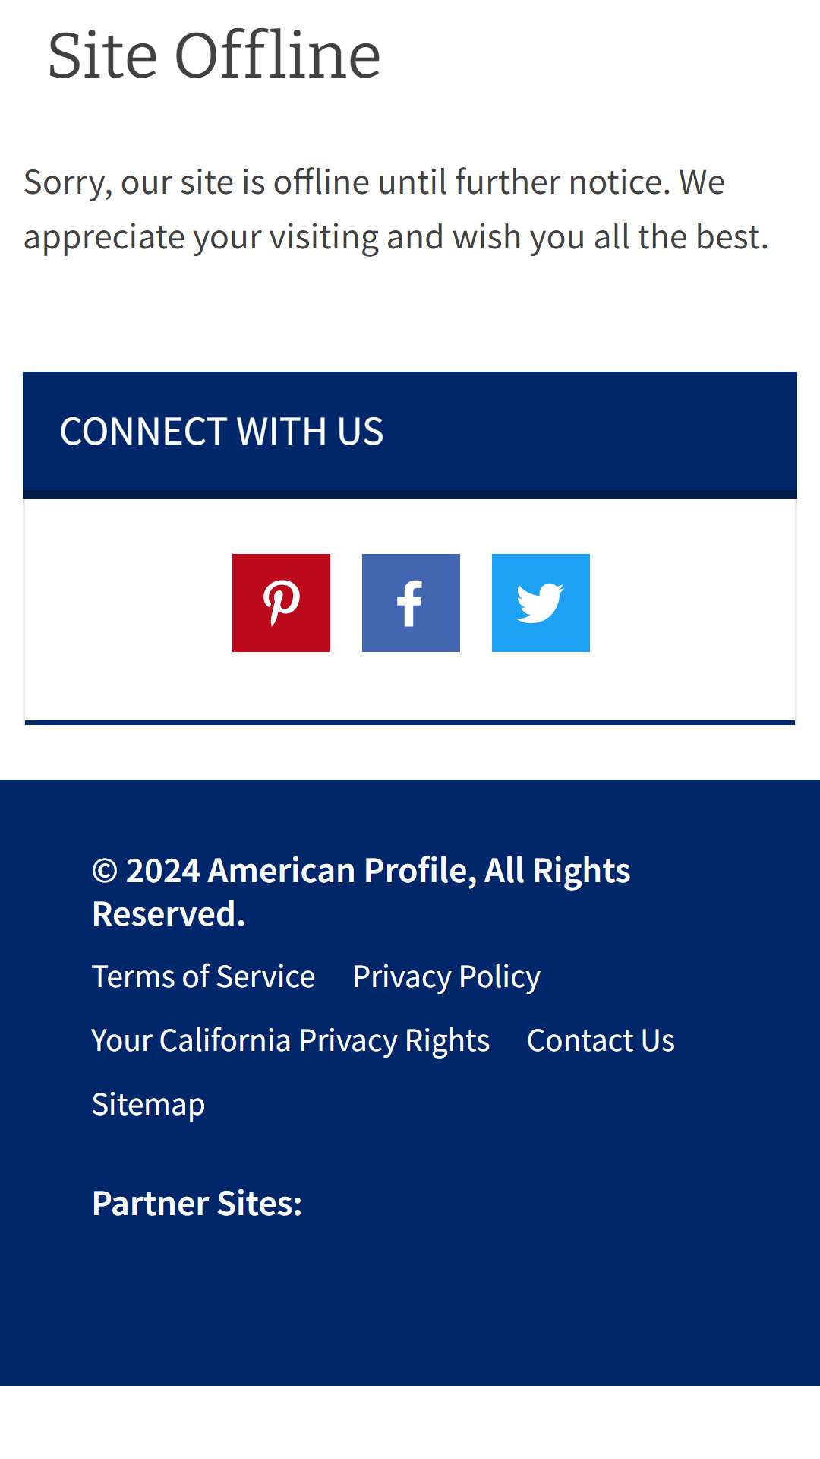
Task: Open the red Pinterest icon
Action: click(281, 603)
